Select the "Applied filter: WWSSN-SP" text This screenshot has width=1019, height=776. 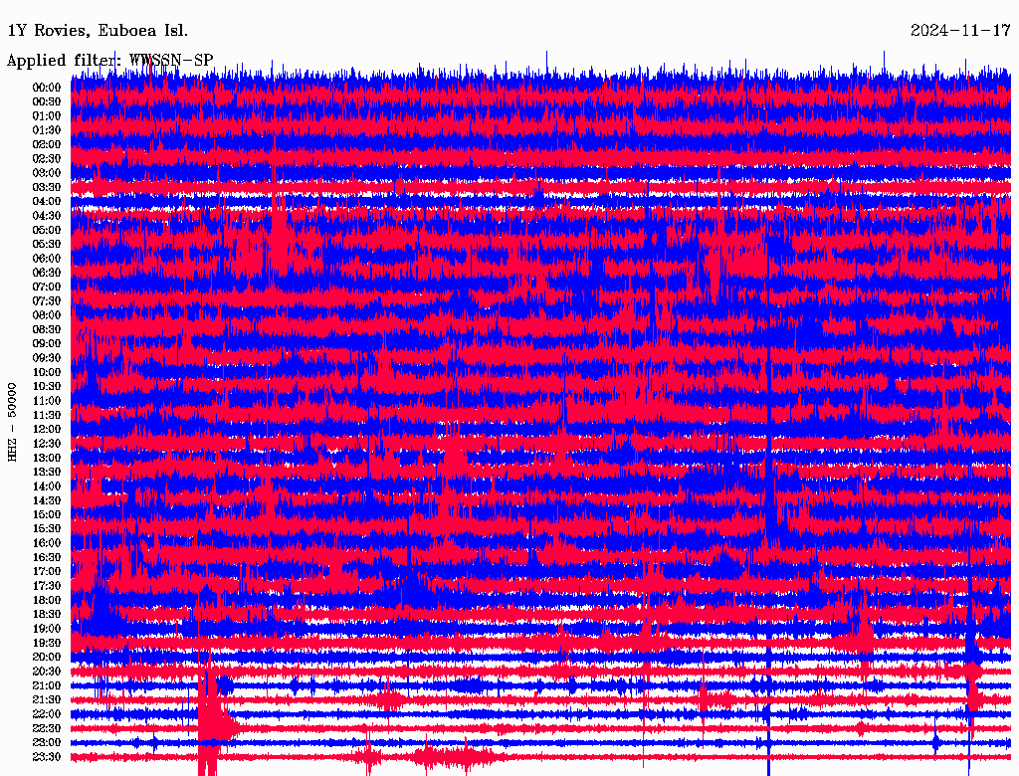109,60
